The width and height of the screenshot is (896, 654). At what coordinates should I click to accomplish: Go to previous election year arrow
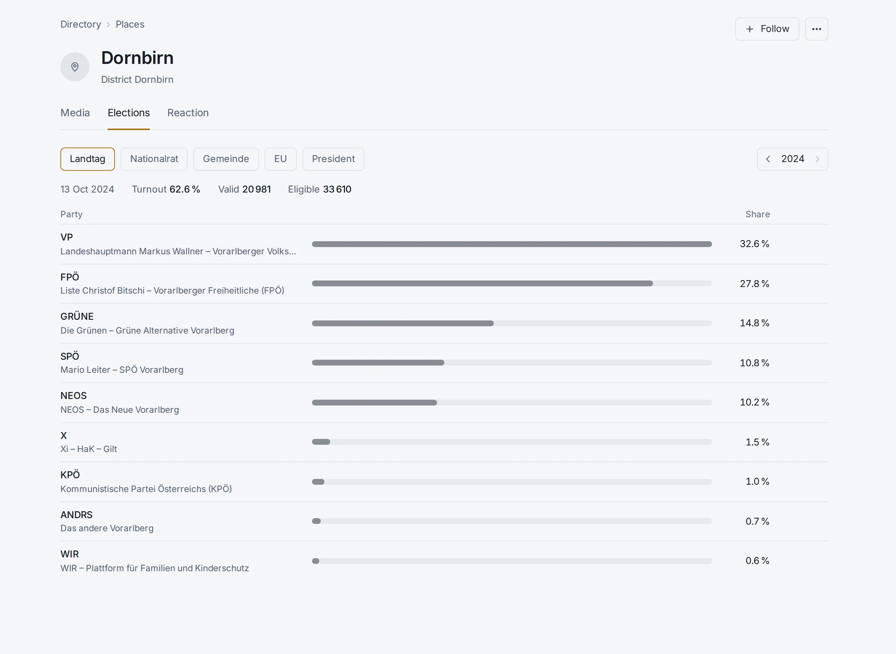768,159
